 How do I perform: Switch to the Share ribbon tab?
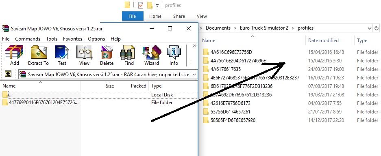pyautogui.click(x=179, y=16)
